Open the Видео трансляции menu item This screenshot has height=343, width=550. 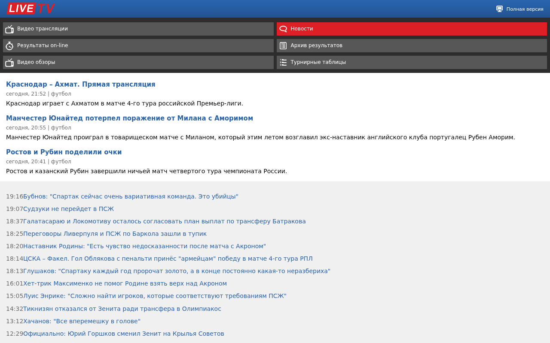click(x=138, y=29)
